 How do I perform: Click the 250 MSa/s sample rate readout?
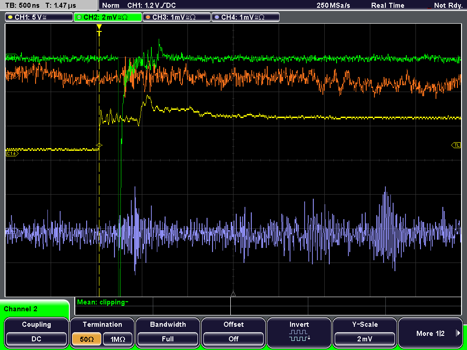[x=333, y=5]
